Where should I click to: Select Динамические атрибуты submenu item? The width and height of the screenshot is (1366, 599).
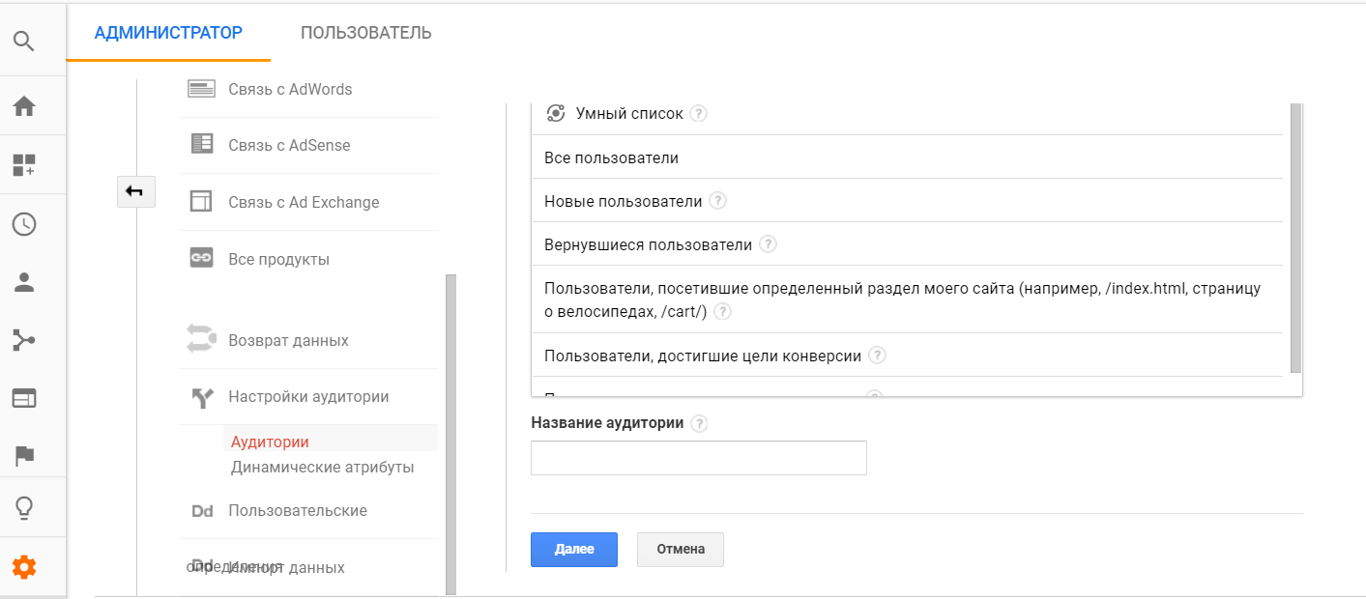(322, 467)
